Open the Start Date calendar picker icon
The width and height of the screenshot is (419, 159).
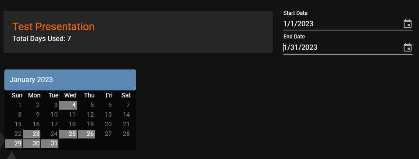(x=407, y=24)
